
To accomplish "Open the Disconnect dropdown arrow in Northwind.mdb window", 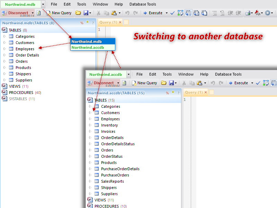I will click(33, 13).
